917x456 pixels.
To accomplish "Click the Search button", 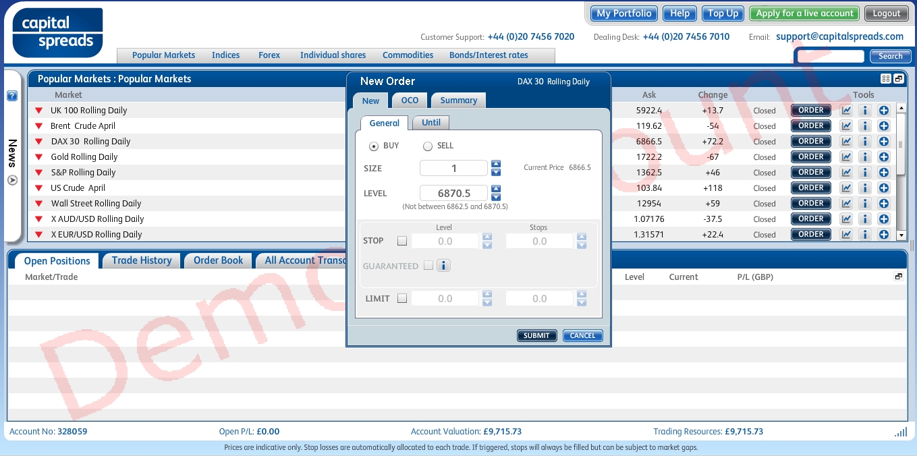I will click(x=891, y=56).
